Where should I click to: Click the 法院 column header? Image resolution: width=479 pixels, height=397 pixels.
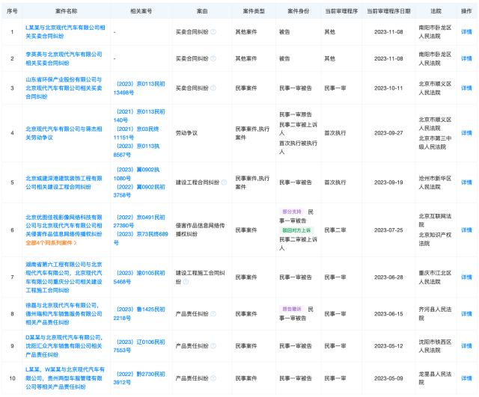pyautogui.click(x=436, y=11)
